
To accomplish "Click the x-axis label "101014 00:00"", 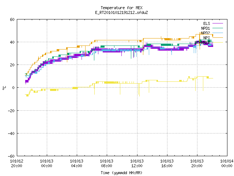I will (x=227, y=164).
